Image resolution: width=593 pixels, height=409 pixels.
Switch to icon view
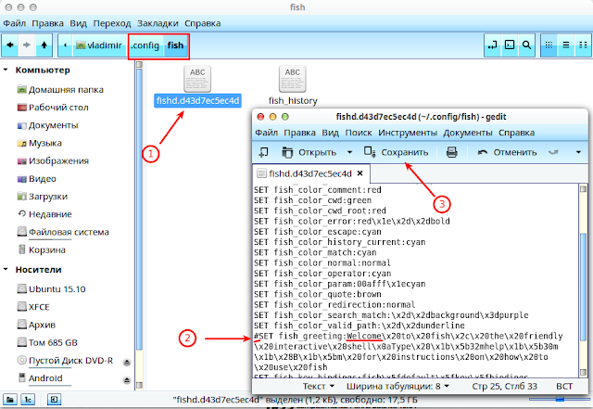549,45
